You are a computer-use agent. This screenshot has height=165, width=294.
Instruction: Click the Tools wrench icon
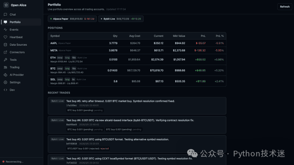6,60
